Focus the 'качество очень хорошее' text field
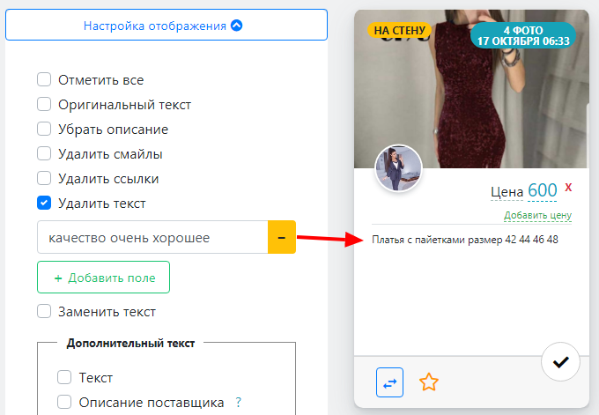Screen dimensions: 599x415 pyautogui.click(x=152, y=238)
